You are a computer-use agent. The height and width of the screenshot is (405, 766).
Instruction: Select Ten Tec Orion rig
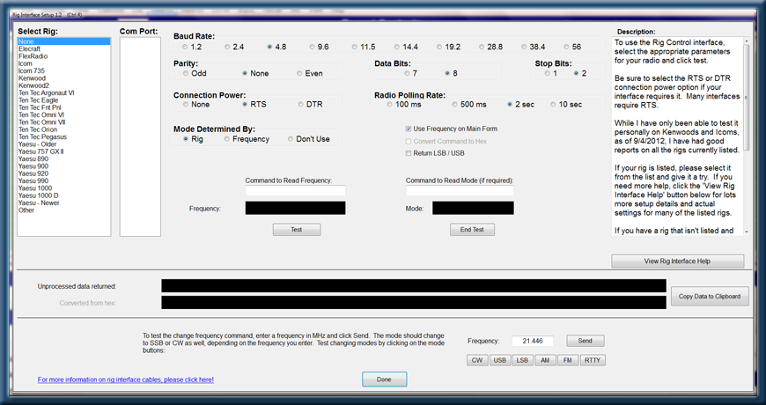tap(64, 129)
